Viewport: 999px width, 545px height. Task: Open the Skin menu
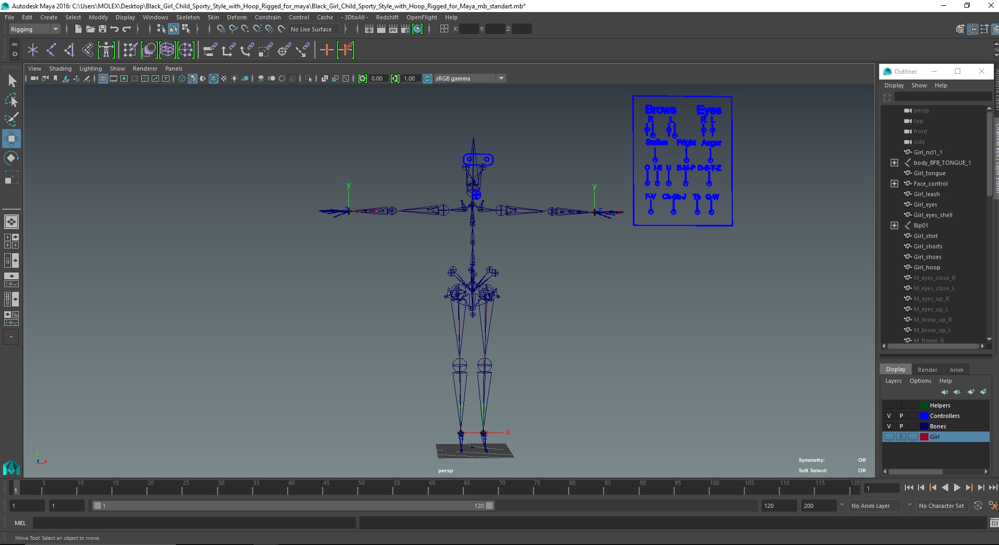click(x=213, y=17)
